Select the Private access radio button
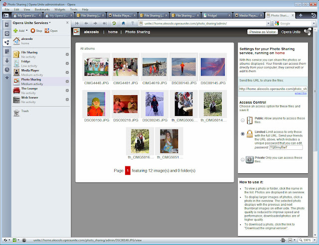Image resolution: width=319 pixels, height=245 pixels. pos(242,160)
